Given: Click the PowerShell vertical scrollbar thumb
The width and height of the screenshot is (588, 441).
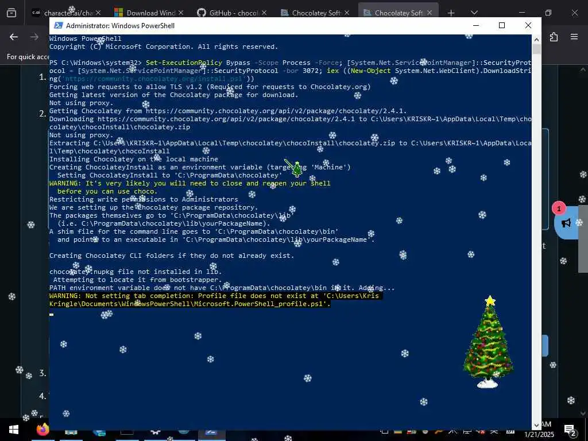Looking at the screenshot, I should (536, 49).
